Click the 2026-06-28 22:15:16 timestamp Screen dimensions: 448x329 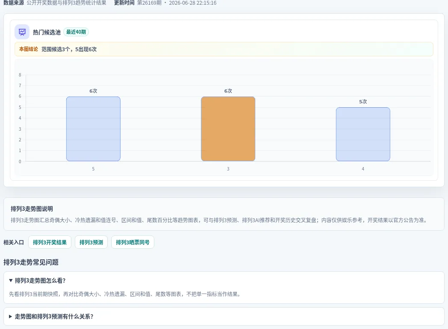point(192,3)
